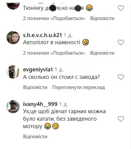Image resolution: width=131 pixels, height=149 pixels.
Task: Click the evgeniyvla1 username
Action: coord(38,70)
